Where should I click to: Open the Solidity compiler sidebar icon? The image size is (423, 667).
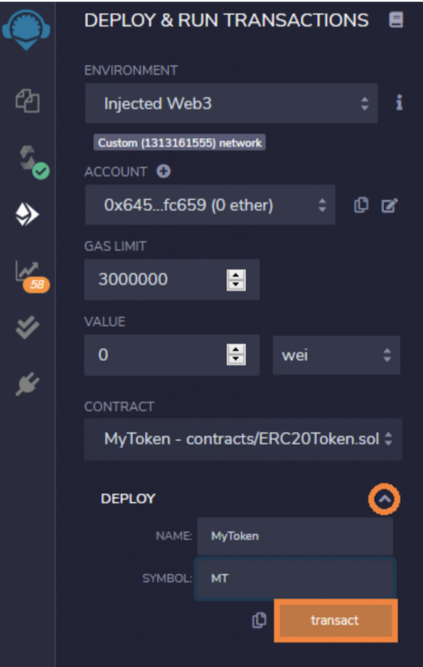pyautogui.click(x=33, y=162)
